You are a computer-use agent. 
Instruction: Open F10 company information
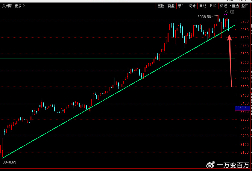coord(213,6)
